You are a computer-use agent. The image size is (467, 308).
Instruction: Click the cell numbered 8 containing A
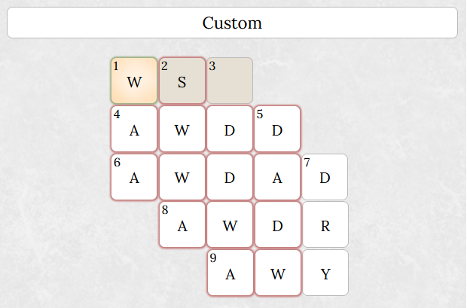[182, 224]
